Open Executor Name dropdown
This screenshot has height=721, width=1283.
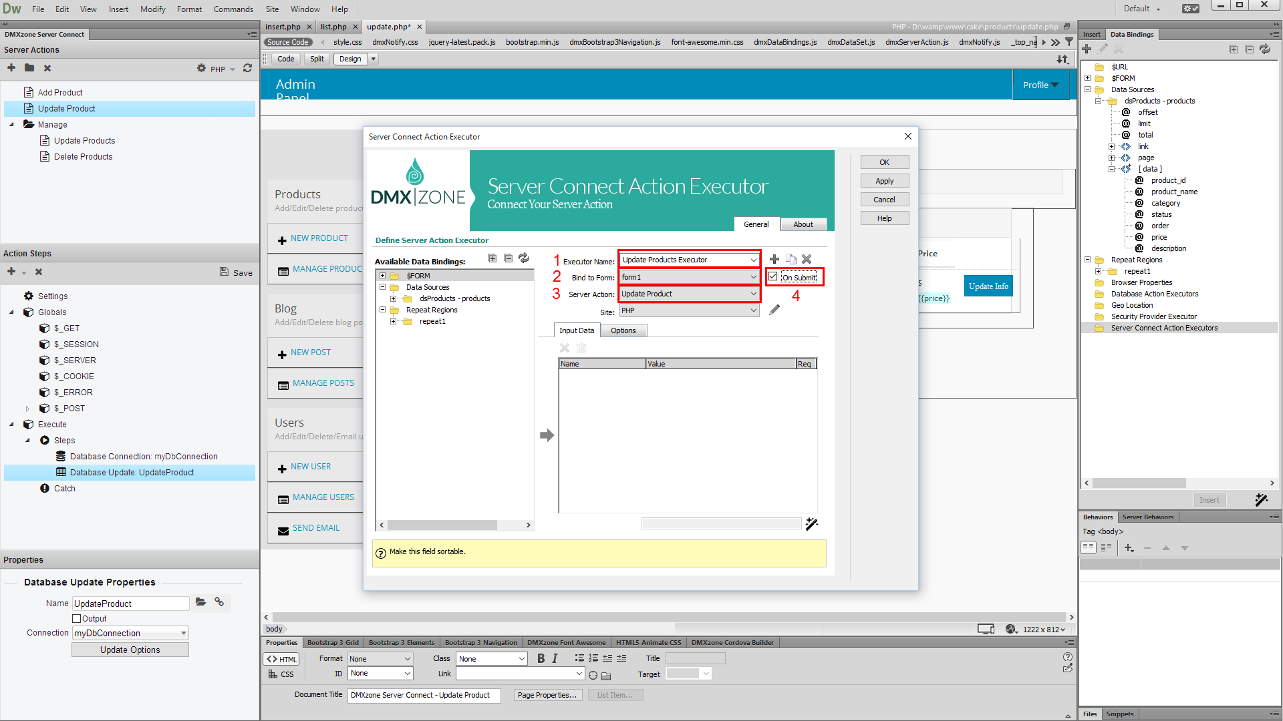click(x=753, y=260)
